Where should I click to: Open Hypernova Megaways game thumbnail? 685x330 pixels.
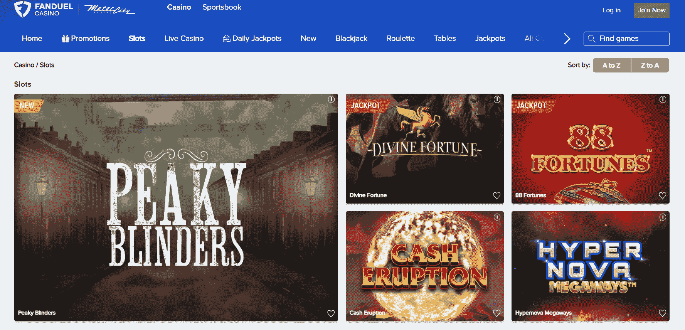(591, 266)
